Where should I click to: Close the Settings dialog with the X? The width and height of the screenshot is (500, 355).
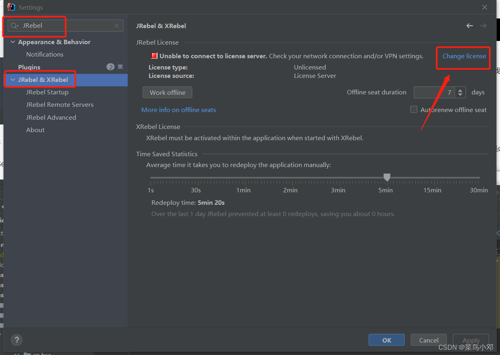point(485,7)
